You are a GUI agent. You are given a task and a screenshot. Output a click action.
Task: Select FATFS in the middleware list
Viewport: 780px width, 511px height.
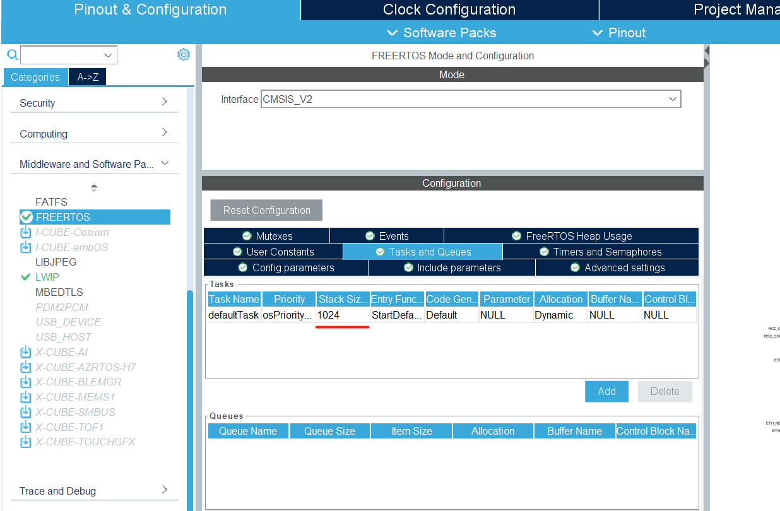[51, 203]
